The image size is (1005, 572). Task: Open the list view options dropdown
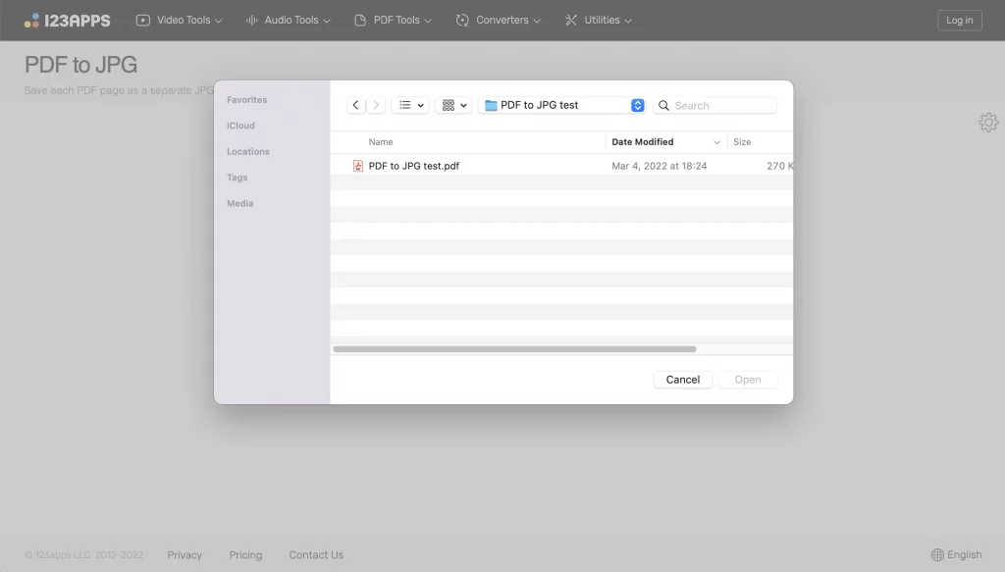tap(409, 105)
